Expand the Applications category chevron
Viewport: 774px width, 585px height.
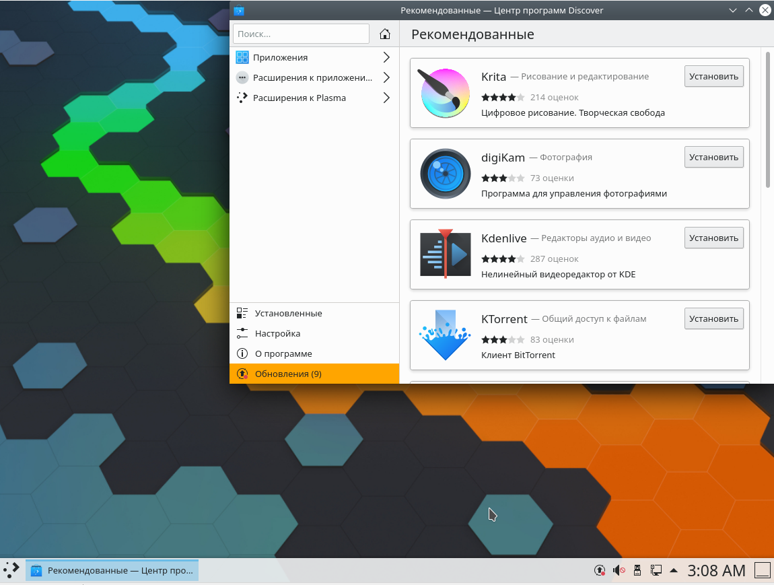(x=386, y=57)
